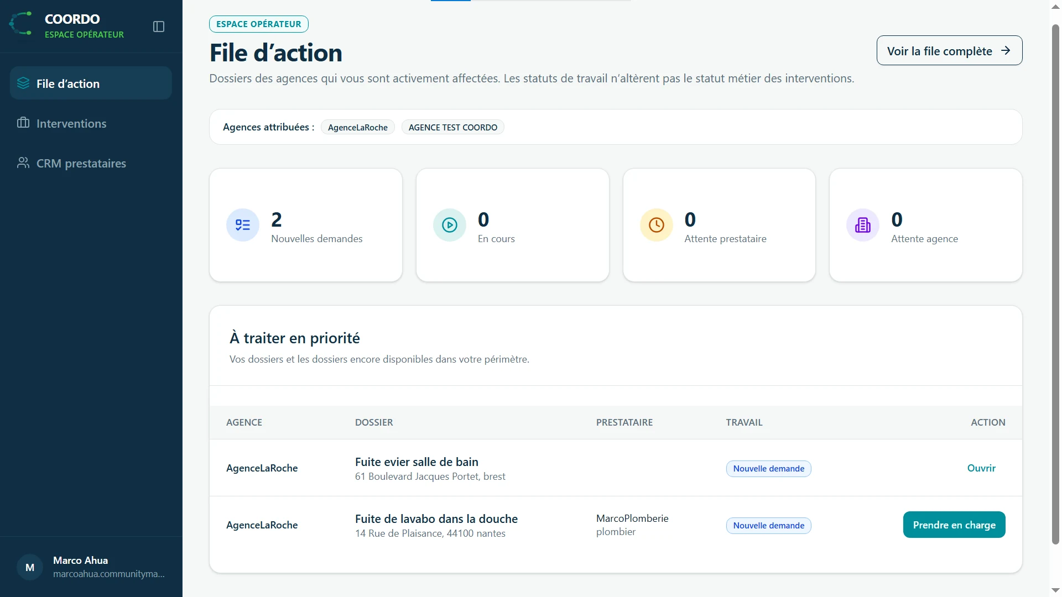Click the ACTION column header
The width and height of the screenshot is (1062, 597).
coord(988,422)
